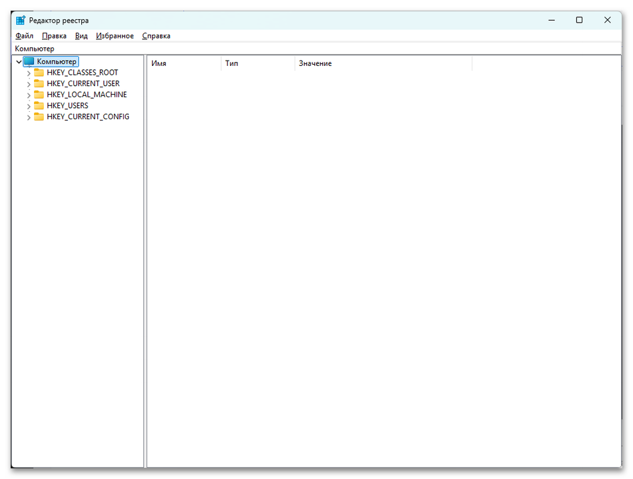
Task: Click the HKEY_CURRENT_USER folder icon
Action: click(x=39, y=83)
